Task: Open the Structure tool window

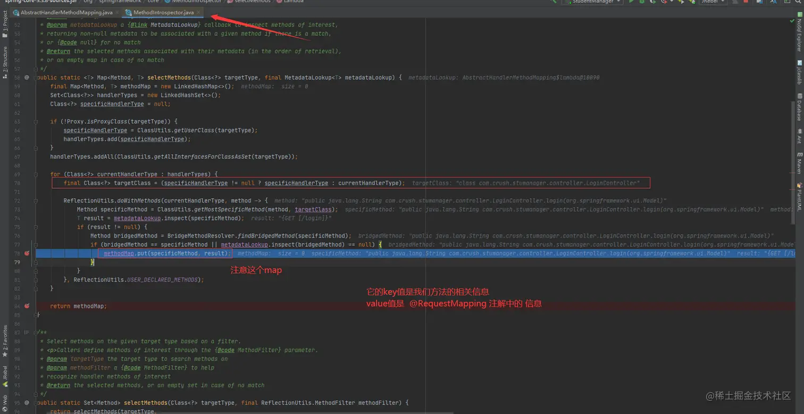Action: pos(5,63)
